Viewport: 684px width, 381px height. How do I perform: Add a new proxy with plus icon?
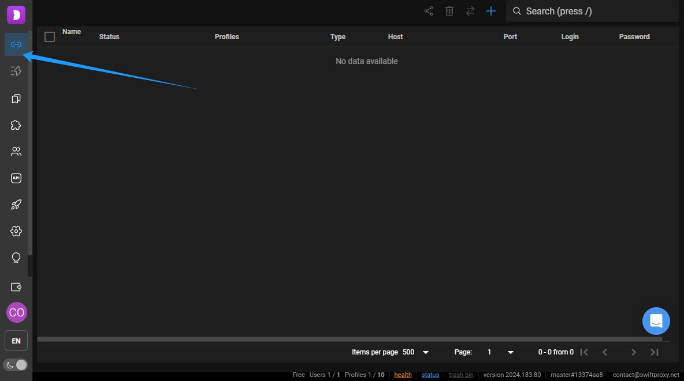click(x=490, y=12)
